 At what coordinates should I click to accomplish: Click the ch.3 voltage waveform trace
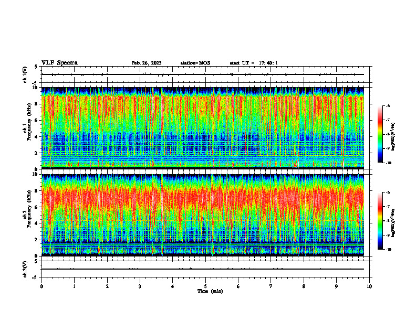click(203, 269)
